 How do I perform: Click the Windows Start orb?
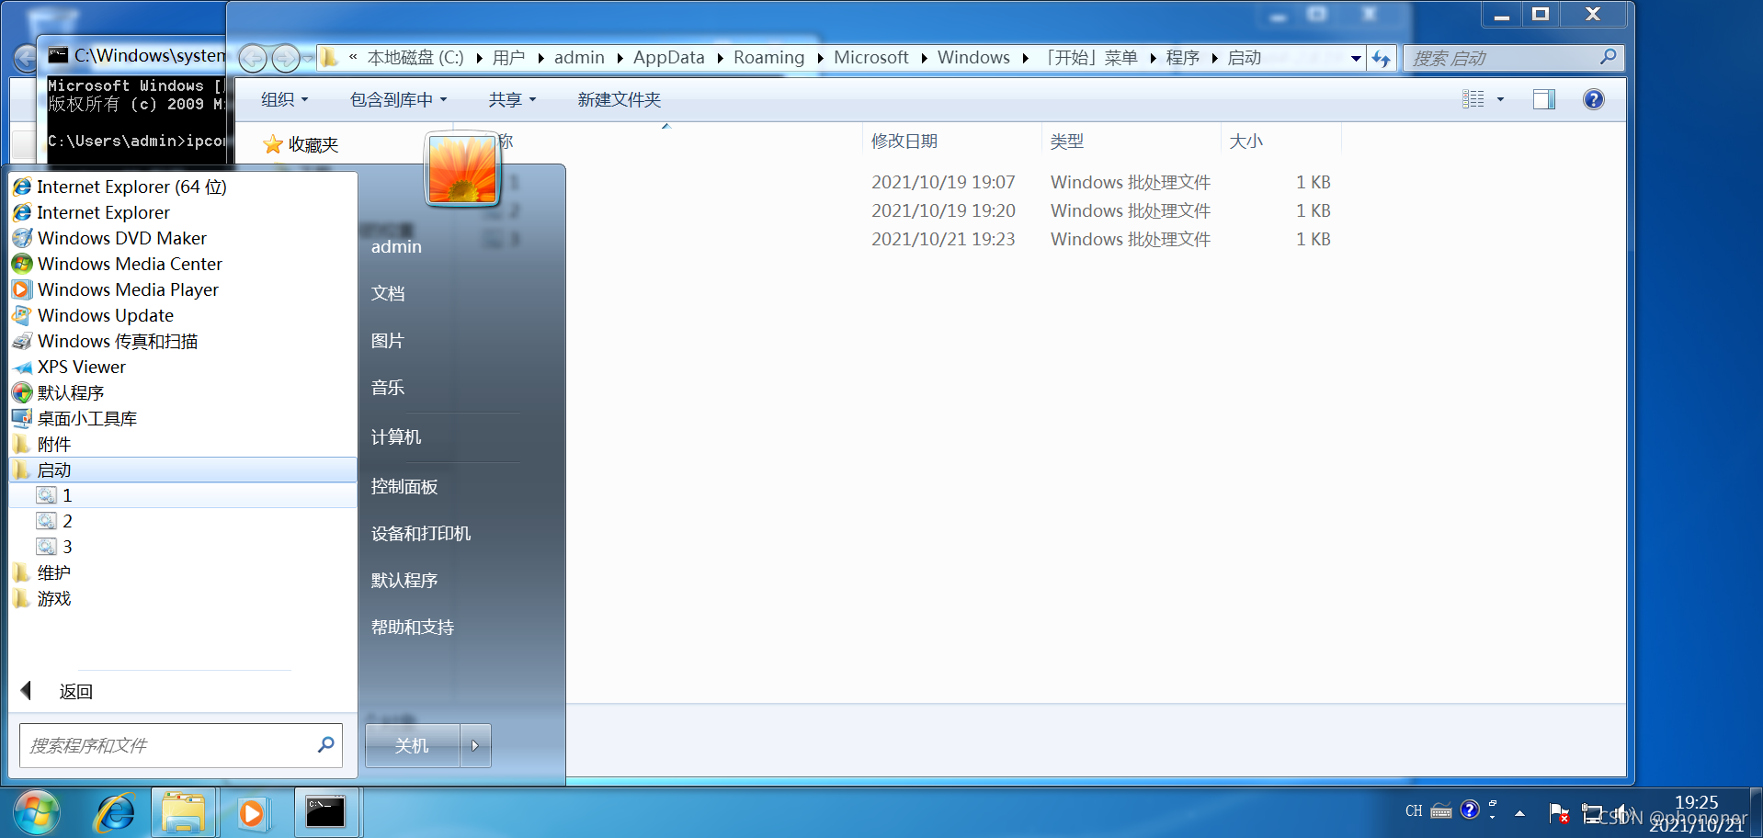[x=37, y=812]
